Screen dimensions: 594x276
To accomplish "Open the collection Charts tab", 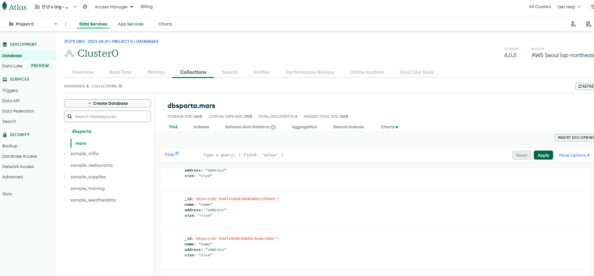I will click(389, 127).
